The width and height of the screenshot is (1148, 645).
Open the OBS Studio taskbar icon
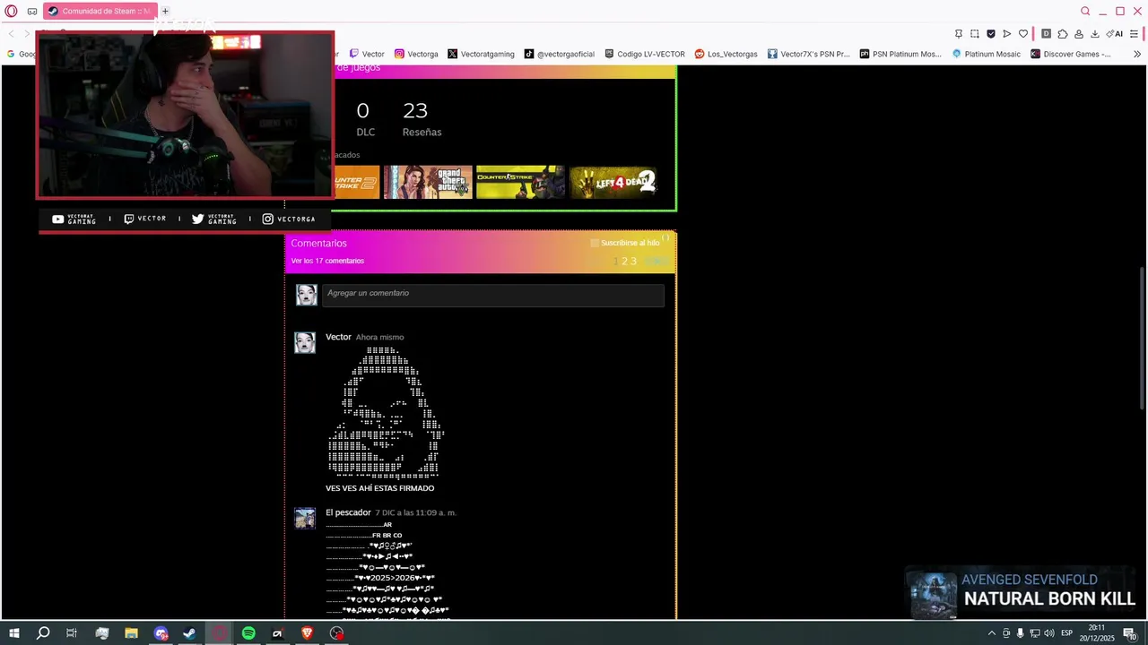tap(336, 633)
